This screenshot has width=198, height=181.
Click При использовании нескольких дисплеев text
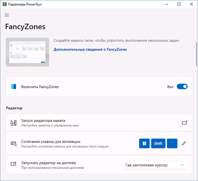(53, 168)
